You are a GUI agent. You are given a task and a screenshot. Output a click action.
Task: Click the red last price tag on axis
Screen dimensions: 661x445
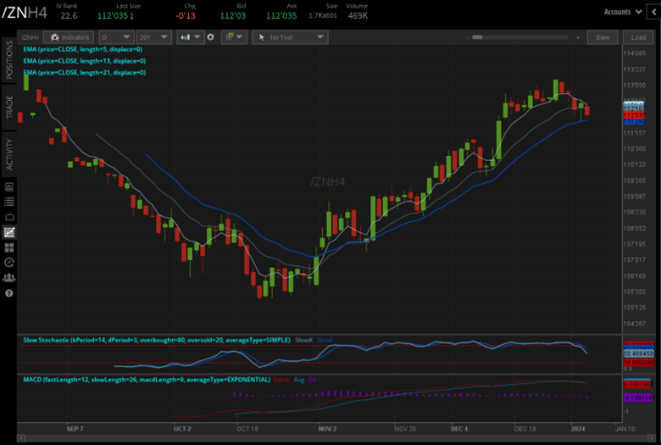634,115
